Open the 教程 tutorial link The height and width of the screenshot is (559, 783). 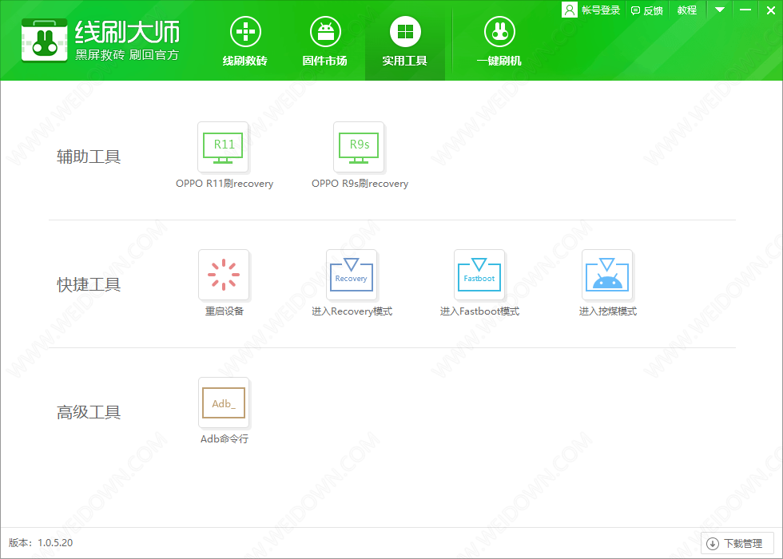(687, 10)
